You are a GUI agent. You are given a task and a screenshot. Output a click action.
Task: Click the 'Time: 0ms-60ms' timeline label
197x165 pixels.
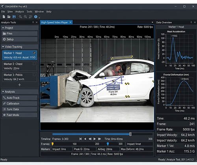tap(113, 139)
